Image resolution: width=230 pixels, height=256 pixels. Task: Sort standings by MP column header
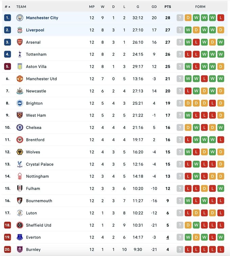coord(92,7)
